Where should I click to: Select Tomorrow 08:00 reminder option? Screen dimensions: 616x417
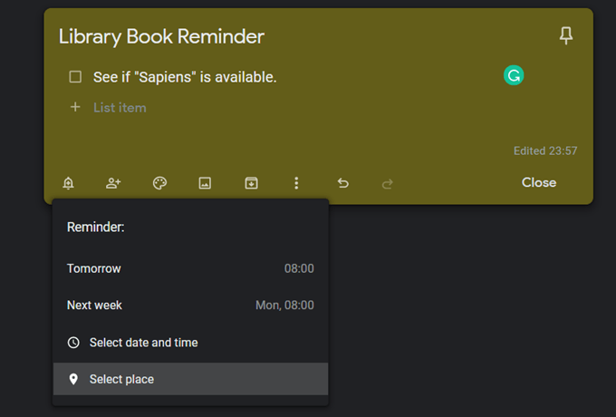pyautogui.click(x=190, y=268)
